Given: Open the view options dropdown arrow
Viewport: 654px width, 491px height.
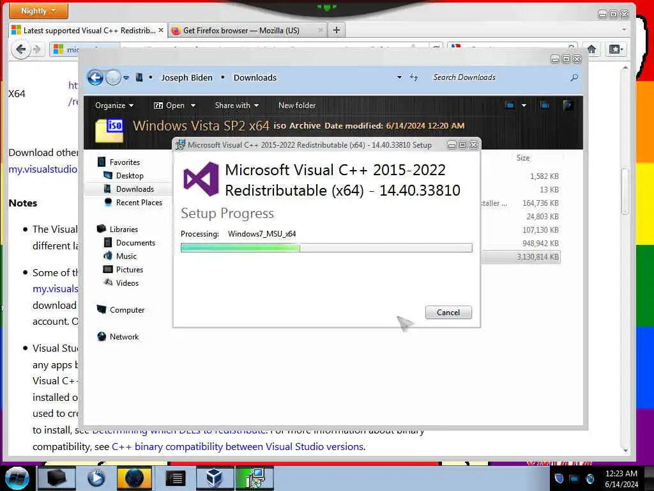Looking at the screenshot, I should [x=524, y=105].
